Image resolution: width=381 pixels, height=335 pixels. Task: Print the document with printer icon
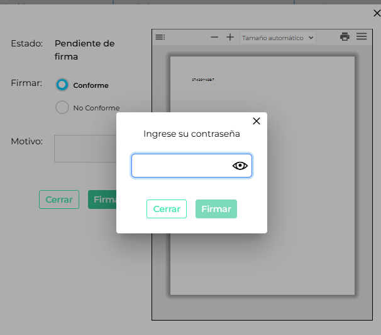coord(345,36)
